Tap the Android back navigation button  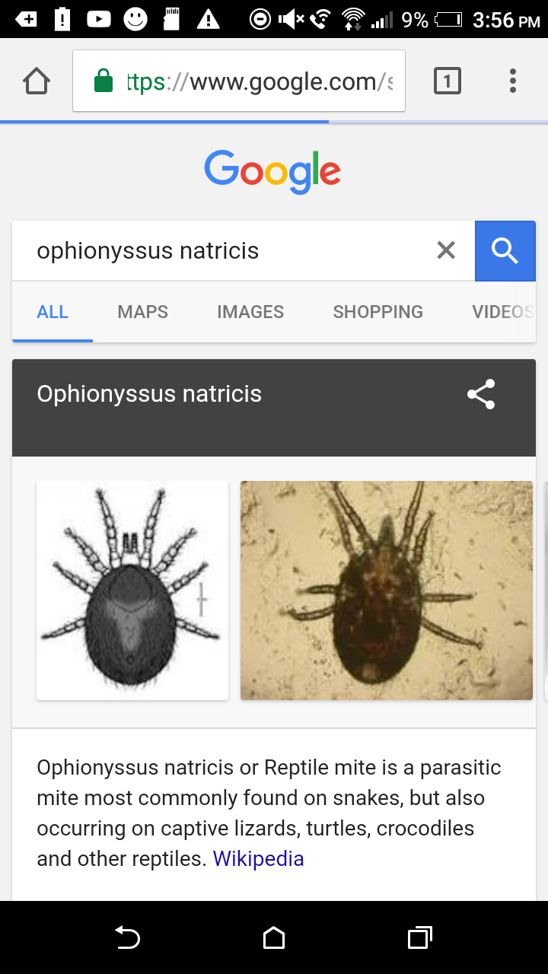coord(128,938)
